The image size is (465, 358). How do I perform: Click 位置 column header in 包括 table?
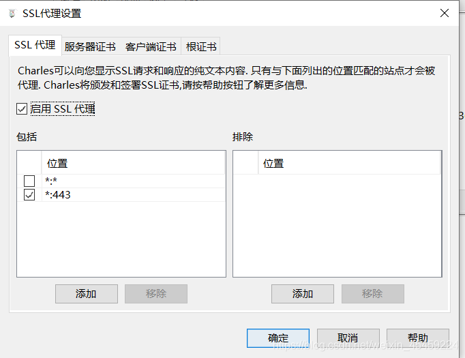click(x=133, y=163)
